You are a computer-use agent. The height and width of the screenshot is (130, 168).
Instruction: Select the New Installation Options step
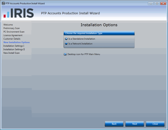16,42
